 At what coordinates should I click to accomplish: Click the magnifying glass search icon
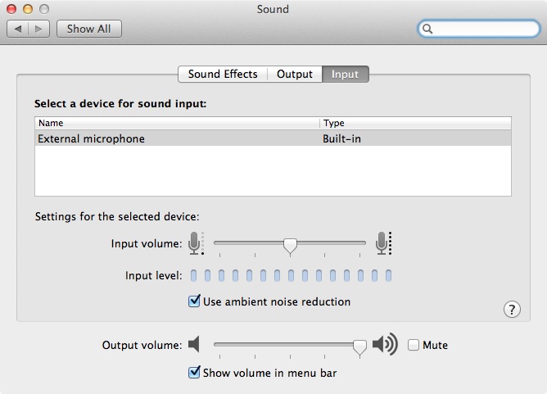click(x=427, y=29)
